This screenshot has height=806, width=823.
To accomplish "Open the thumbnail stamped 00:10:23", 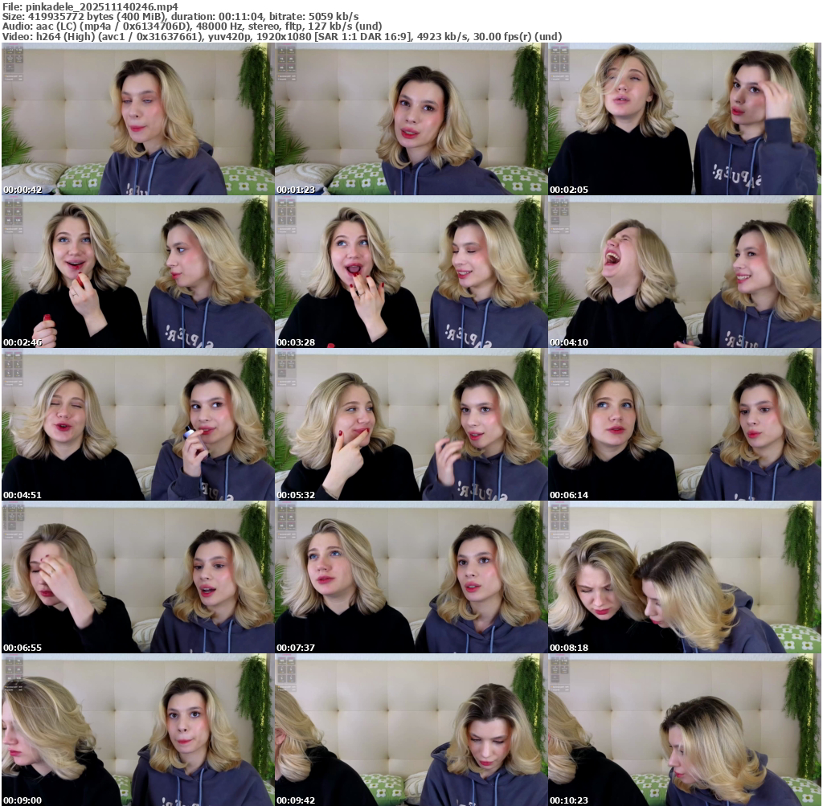I will pos(685,730).
